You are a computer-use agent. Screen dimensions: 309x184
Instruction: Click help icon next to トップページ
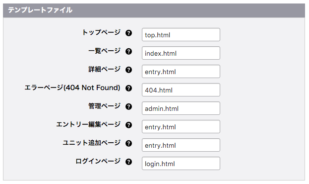tap(128, 33)
